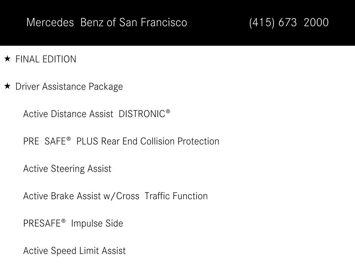355x266 pixels.
Task: Click the words Traffic Function
Action: 176,196
